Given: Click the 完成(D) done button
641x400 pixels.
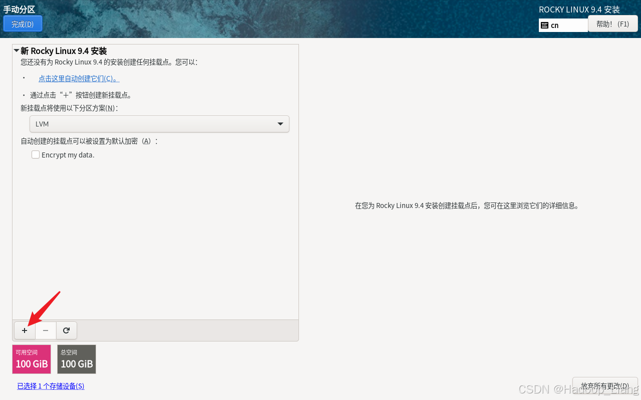Looking at the screenshot, I should pos(23,23).
